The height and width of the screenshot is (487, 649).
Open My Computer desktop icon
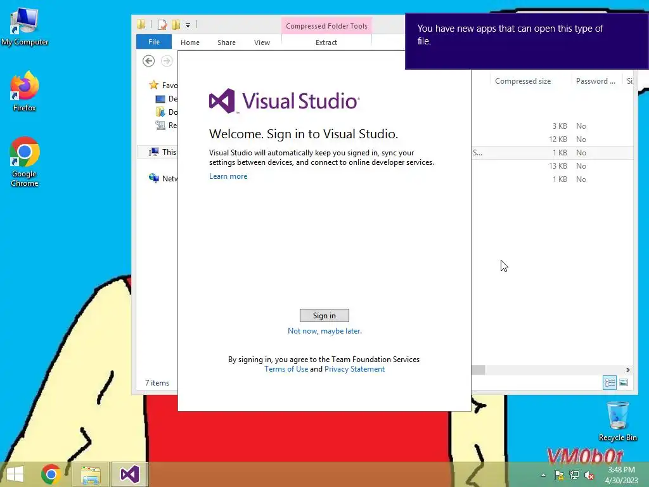click(x=25, y=27)
